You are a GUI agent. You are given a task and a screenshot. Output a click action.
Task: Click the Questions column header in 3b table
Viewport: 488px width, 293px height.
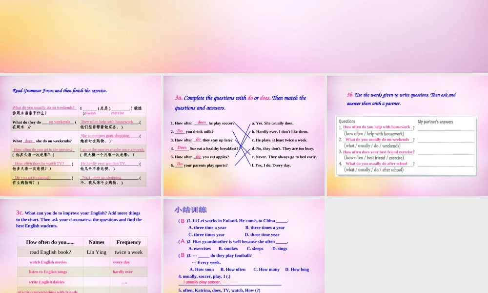pos(347,122)
